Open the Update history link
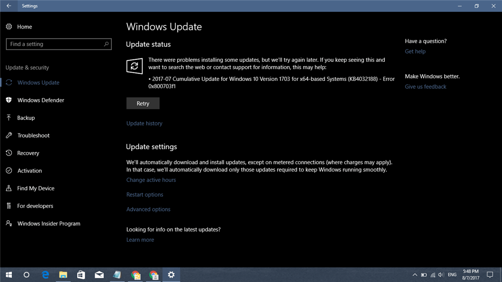The image size is (502, 282). pos(144,123)
